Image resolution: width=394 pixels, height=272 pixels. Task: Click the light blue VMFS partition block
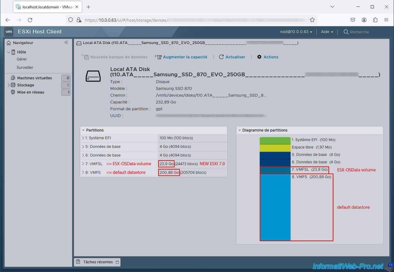point(275,207)
